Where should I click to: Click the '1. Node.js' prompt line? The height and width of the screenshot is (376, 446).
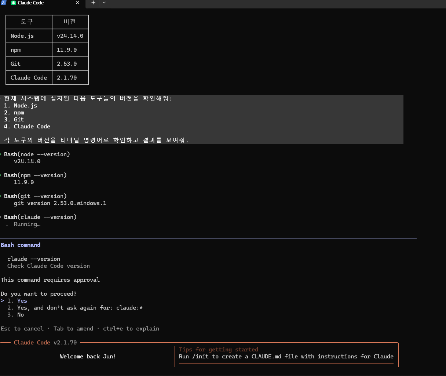click(21, 106)
